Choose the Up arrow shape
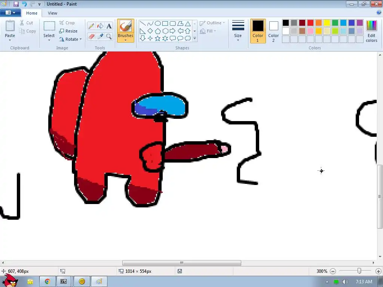This screenshot has height=287, width=383. [188, 31]
